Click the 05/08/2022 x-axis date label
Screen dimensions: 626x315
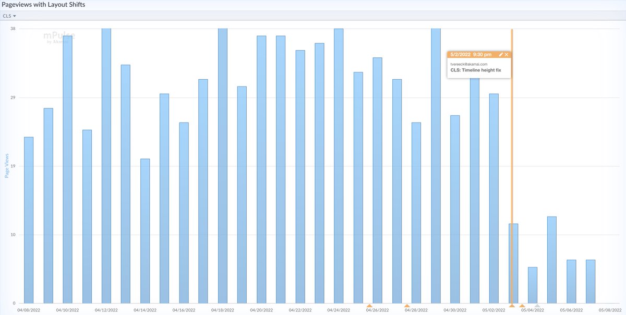[x=610, y=310]
